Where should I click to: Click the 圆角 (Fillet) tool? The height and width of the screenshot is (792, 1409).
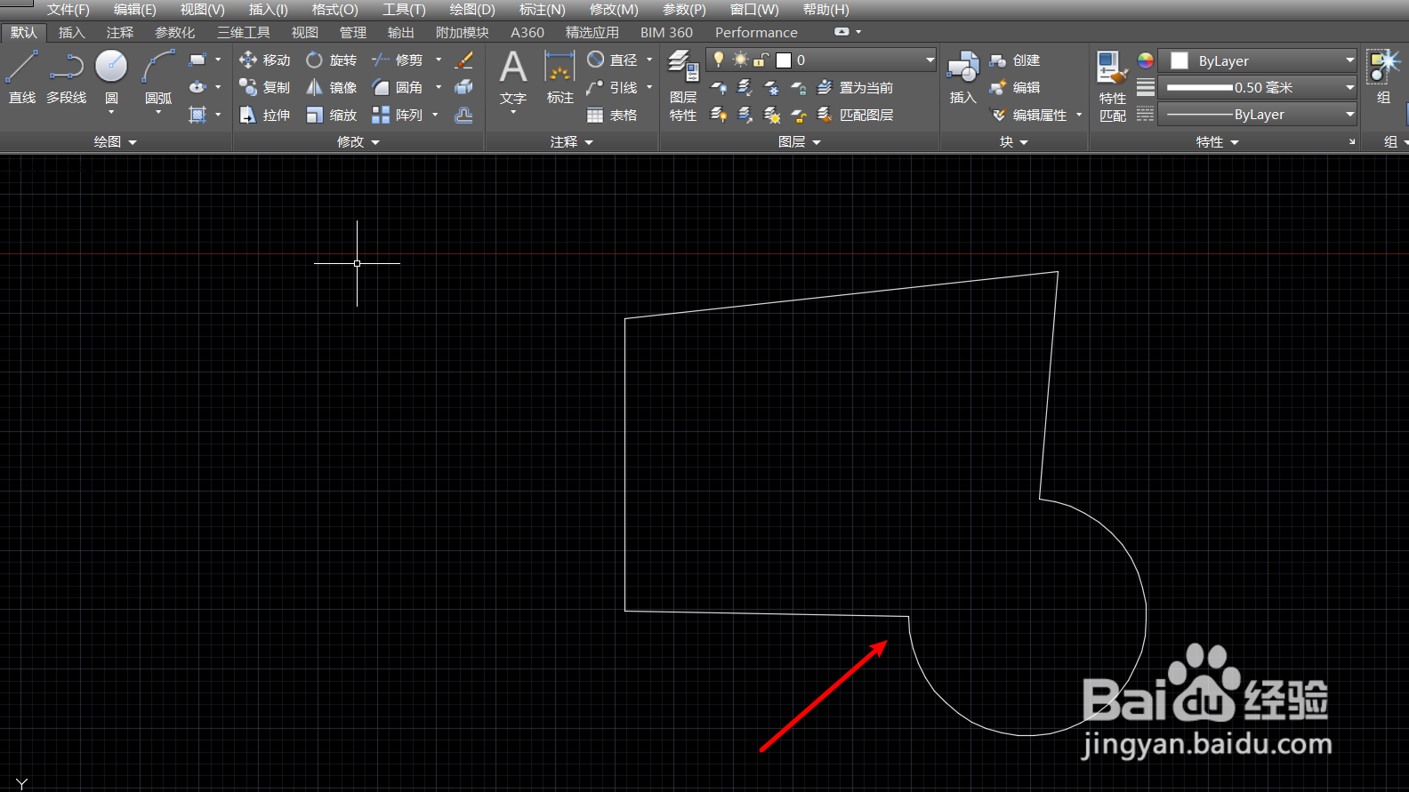click(398, 87)
